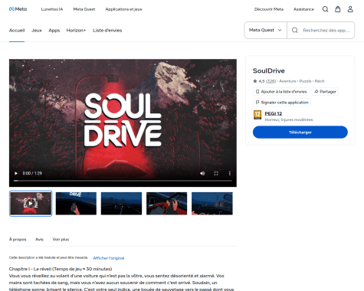Click the magnifier icon in search field
This screenshot has height=291, width=364.
coord(295,30)
